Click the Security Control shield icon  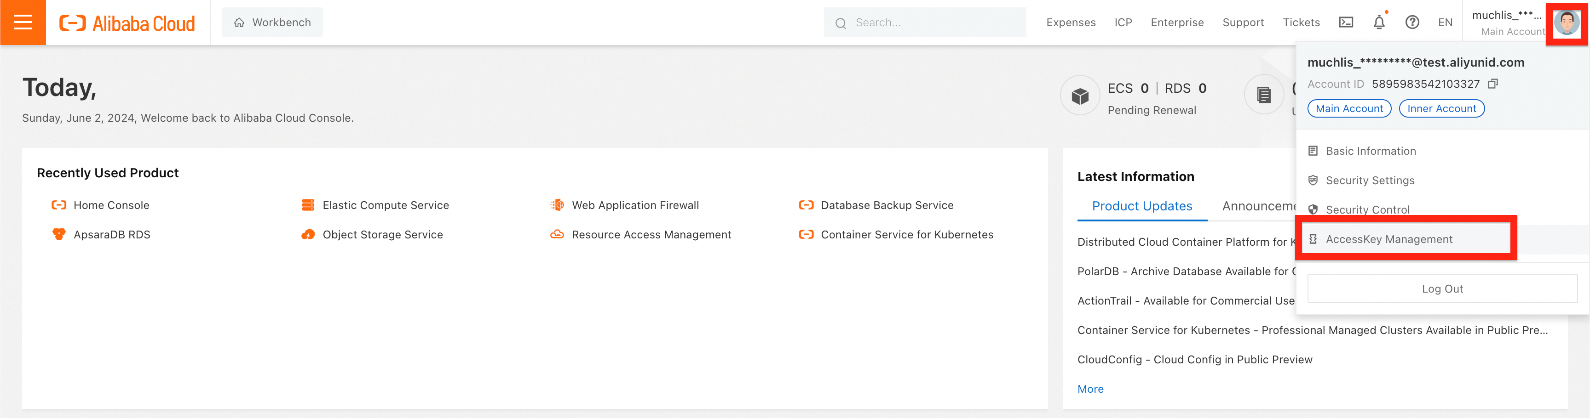(1313, 209)
